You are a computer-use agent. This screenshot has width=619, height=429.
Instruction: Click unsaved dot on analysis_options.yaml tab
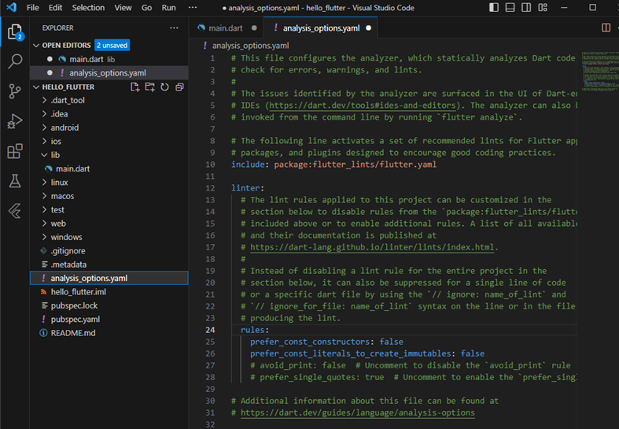pos(368,28)
